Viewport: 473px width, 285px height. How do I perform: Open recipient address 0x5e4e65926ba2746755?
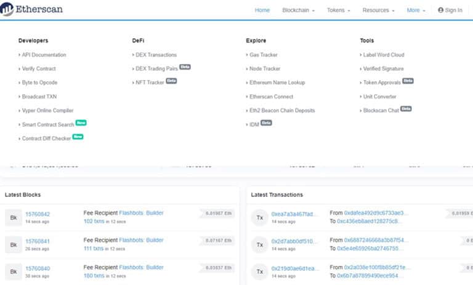(370, 249)
